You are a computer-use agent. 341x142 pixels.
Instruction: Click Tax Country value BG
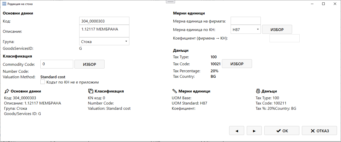213,76
